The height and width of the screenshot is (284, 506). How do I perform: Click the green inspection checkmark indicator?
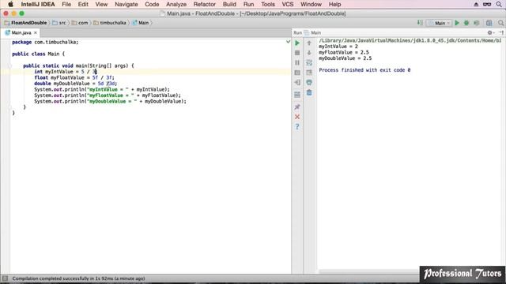[x=288, y=42]
